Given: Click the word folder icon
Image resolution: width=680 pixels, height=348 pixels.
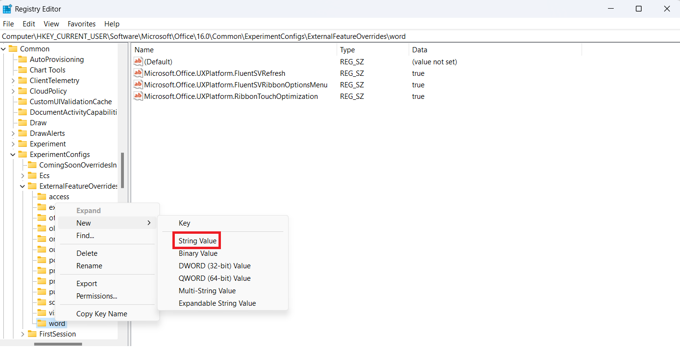Looking at the screenshot, I should click(x=42, y=324).
